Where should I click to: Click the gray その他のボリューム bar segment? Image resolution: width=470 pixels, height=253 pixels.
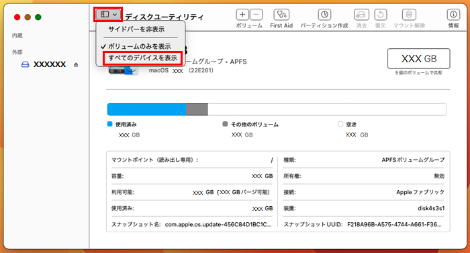197,109
